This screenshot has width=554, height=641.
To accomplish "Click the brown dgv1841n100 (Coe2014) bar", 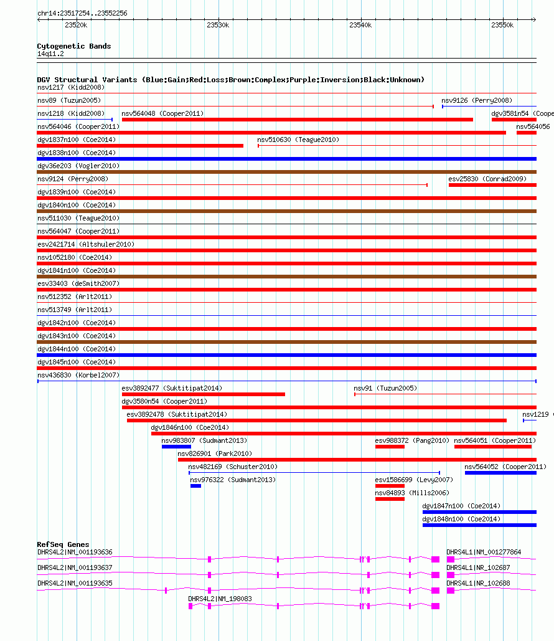I will [x=287, y=277].
